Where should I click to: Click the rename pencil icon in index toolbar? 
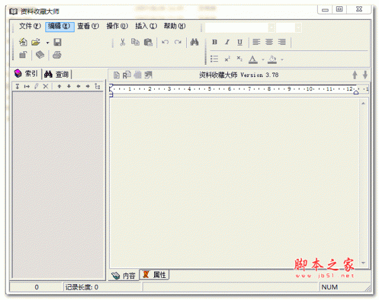36,86
